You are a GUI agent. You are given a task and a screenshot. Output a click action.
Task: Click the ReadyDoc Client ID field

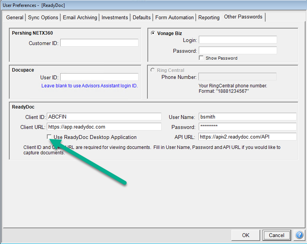point(104,117)
